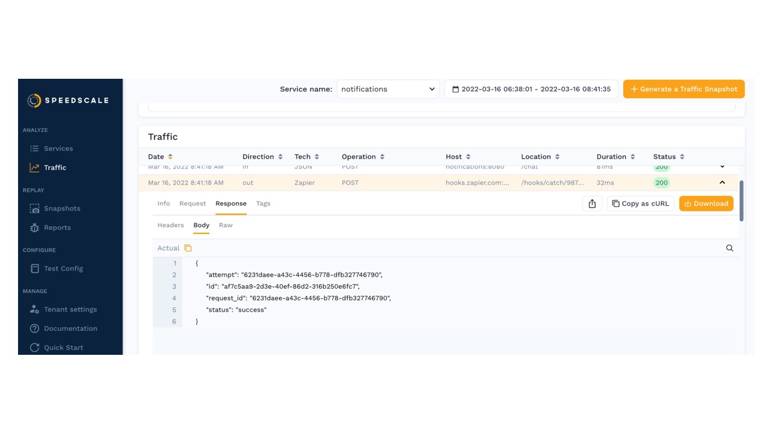
Task: Open Test Config in sidebar
Action: click(x=63, y=269)
